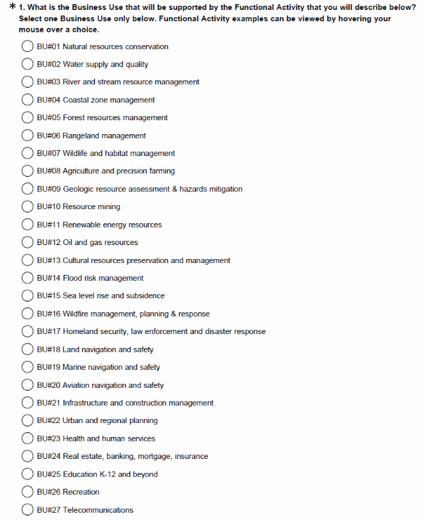
Task: Select BU#21 Infrastructure and construction management
Action: (28, 403)
